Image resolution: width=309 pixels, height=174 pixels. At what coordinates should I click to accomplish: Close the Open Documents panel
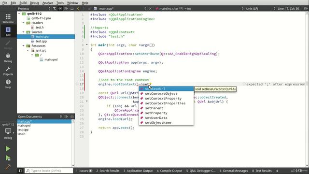click(x=72, y=116)
